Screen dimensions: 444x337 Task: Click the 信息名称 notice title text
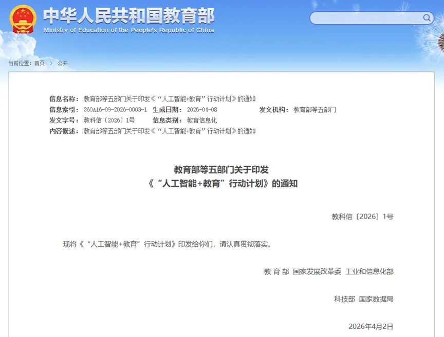170,99
